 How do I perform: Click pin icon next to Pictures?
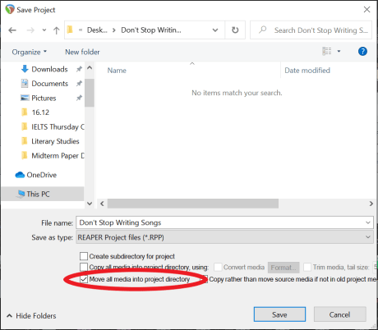click(79, 98)
